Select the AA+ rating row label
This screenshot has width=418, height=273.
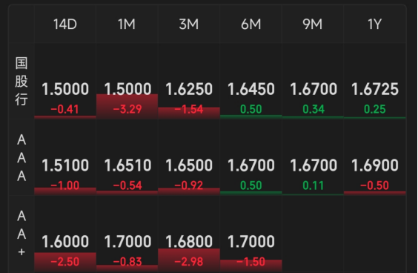tap(21, 234)
